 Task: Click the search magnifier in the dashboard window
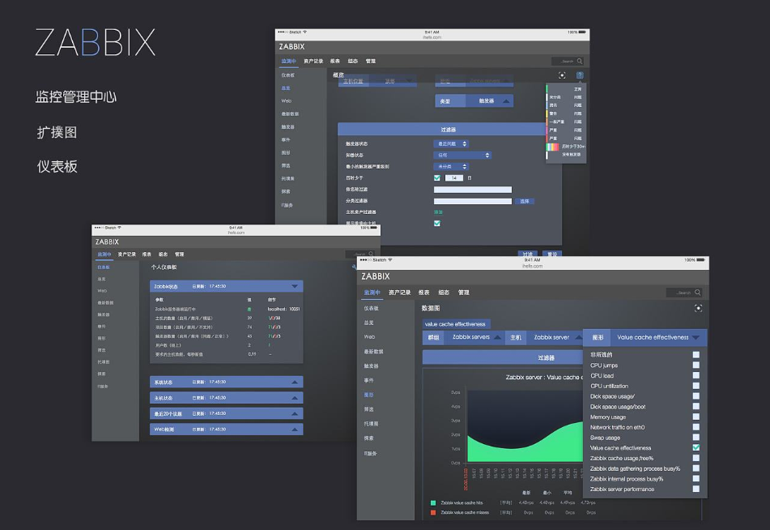coord(371,254)
